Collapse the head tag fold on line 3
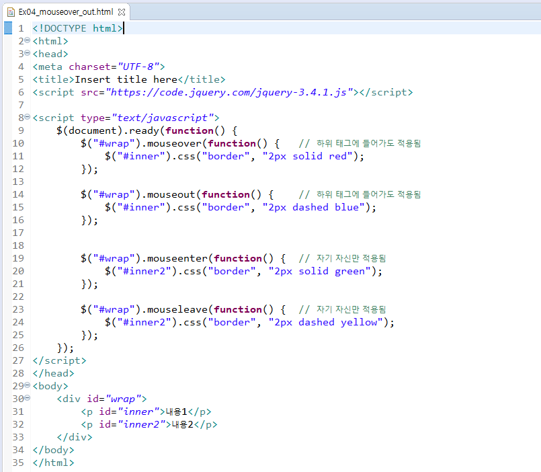This screenshot has height=472, width=541. (x=28, y=53)
